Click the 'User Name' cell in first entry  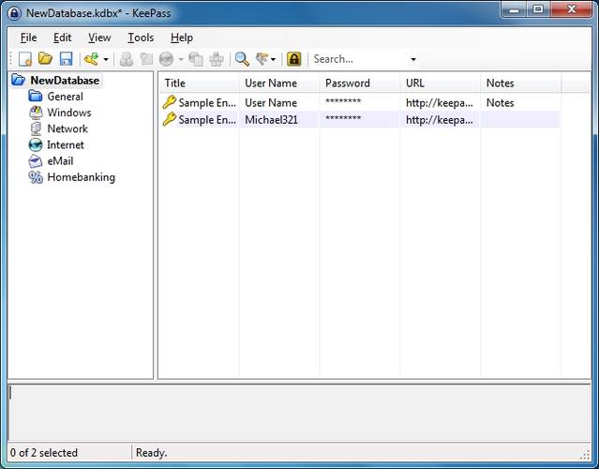click(x=271, y=103)
